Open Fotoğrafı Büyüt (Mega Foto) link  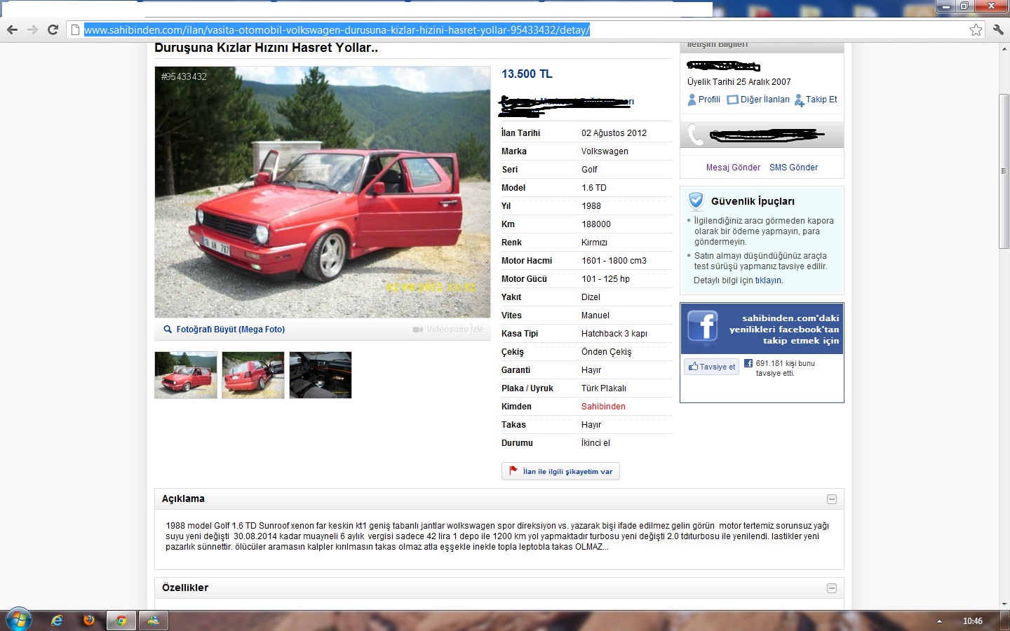(230, 330)
